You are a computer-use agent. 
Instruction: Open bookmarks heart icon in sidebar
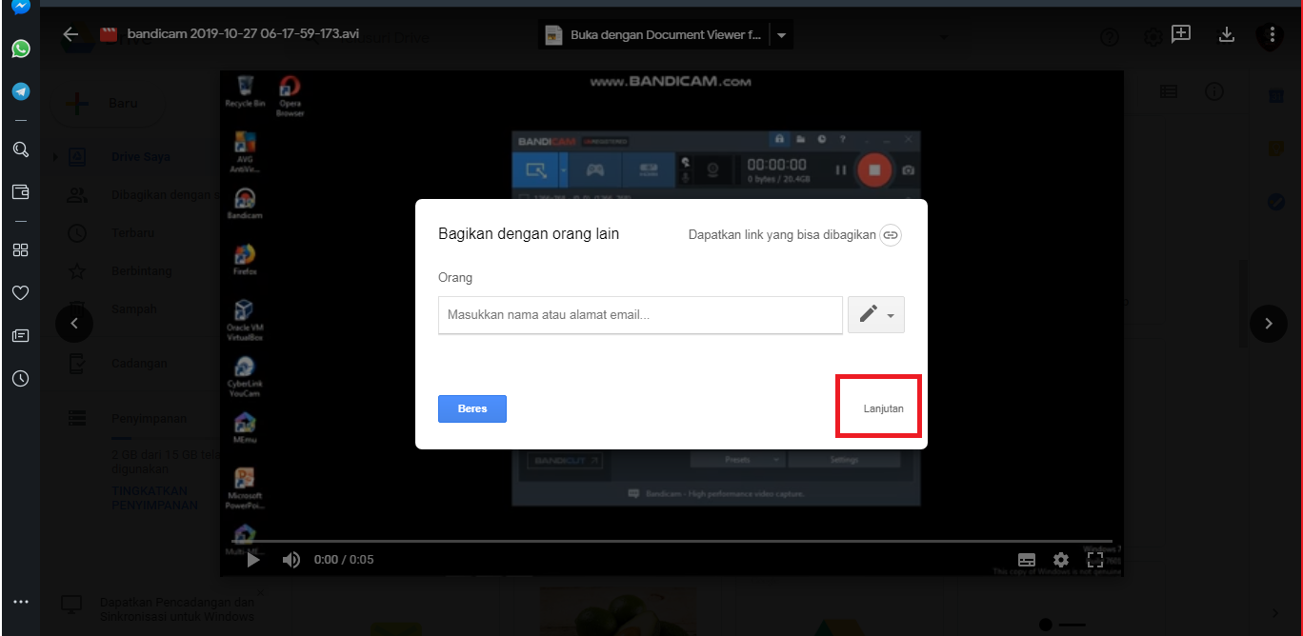tap(20, 292)
